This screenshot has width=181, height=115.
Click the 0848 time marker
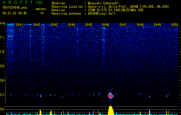[x=140, y=25]
